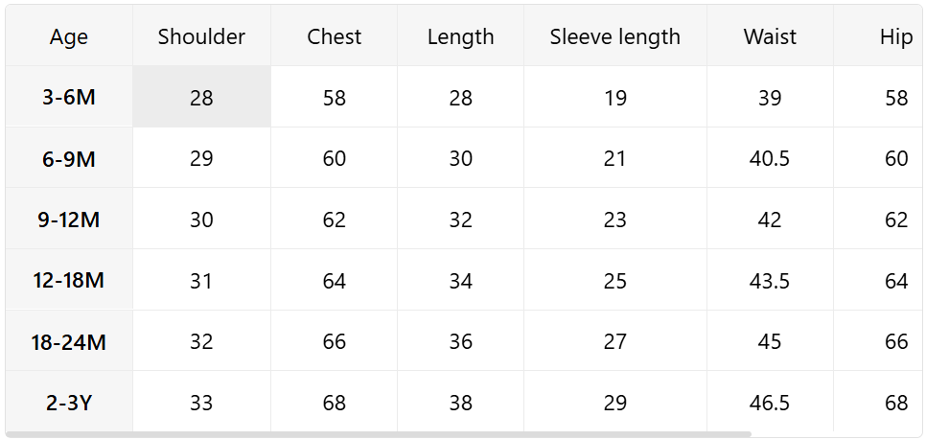926x440 pixels.
Task: Click the Sleeve length column header
Action: tap(614, 35)
